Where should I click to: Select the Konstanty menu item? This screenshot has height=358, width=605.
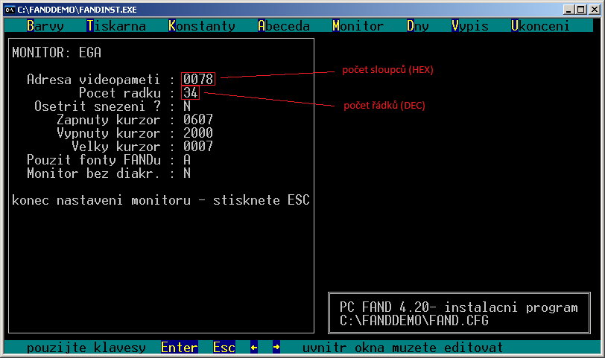click(x=202, y=26)
